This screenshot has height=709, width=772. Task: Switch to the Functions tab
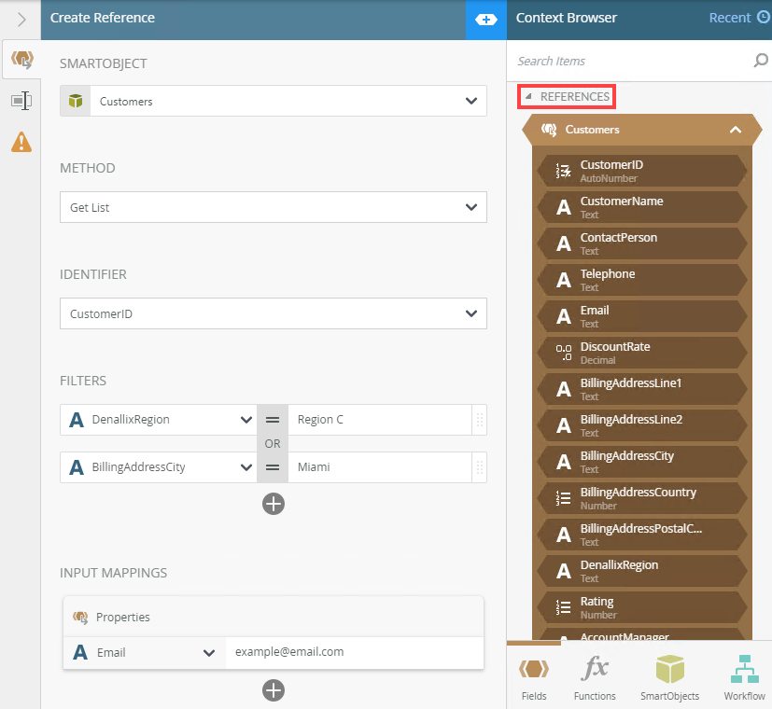coord(595,678)
